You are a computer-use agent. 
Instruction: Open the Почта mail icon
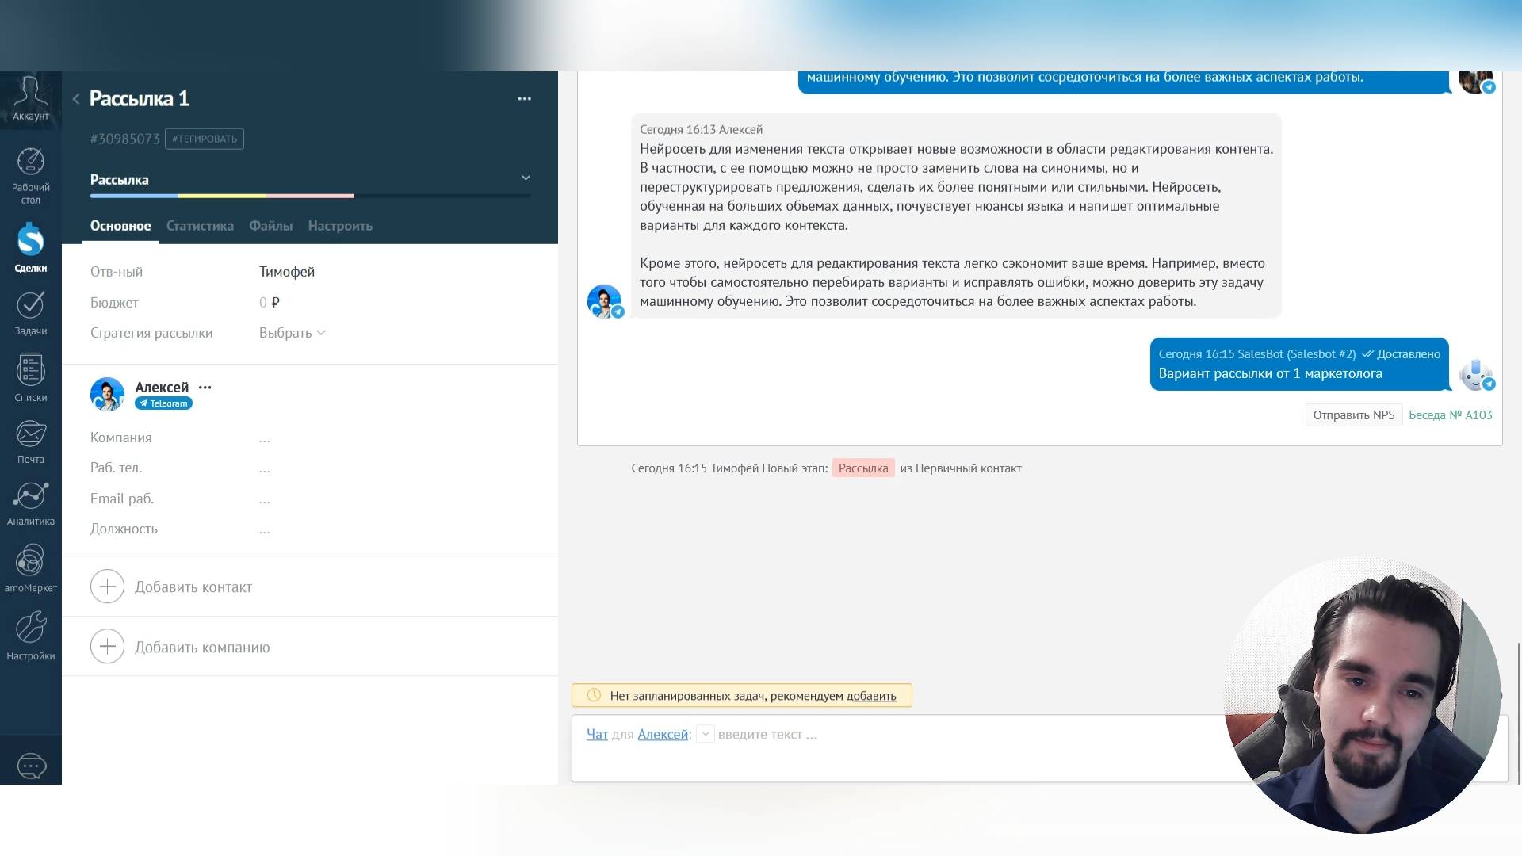click(x=30, y=434)
